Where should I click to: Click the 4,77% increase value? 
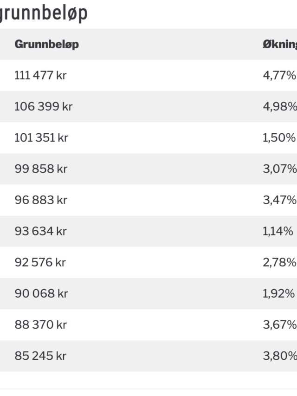click(x=279, y=76)
